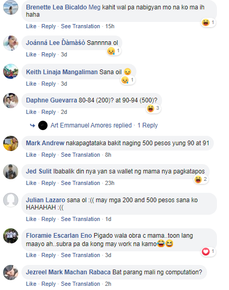The width and height of the screenshot is (229, 290).
Task: Click Julian Lazaro's default avatar
Action: (11, 200)
